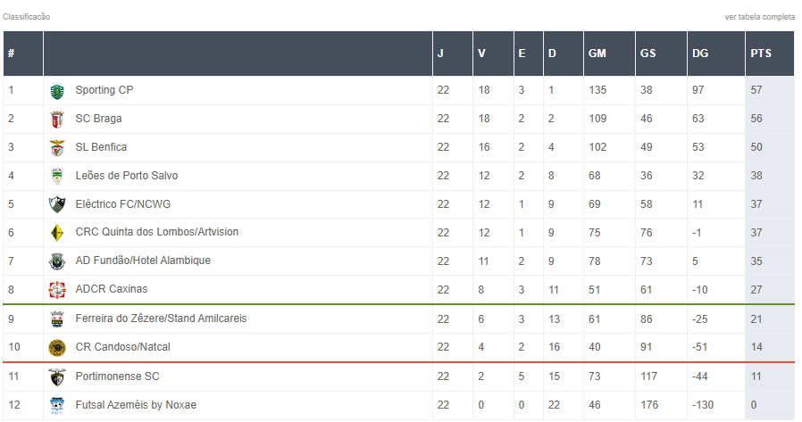This screenshot has height=422, width=802.
Task: Click the CR Candoso/Natcal crest
Action: [57, 348]
